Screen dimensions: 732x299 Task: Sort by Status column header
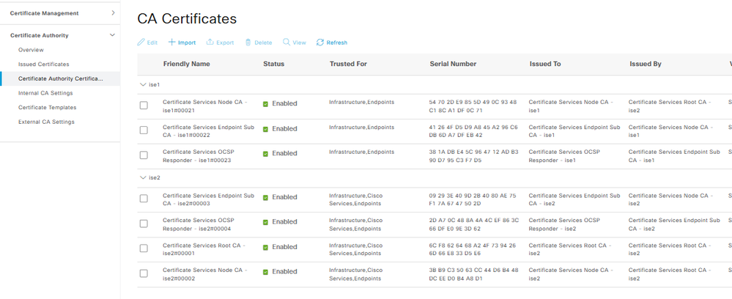(x=273, y=64)
